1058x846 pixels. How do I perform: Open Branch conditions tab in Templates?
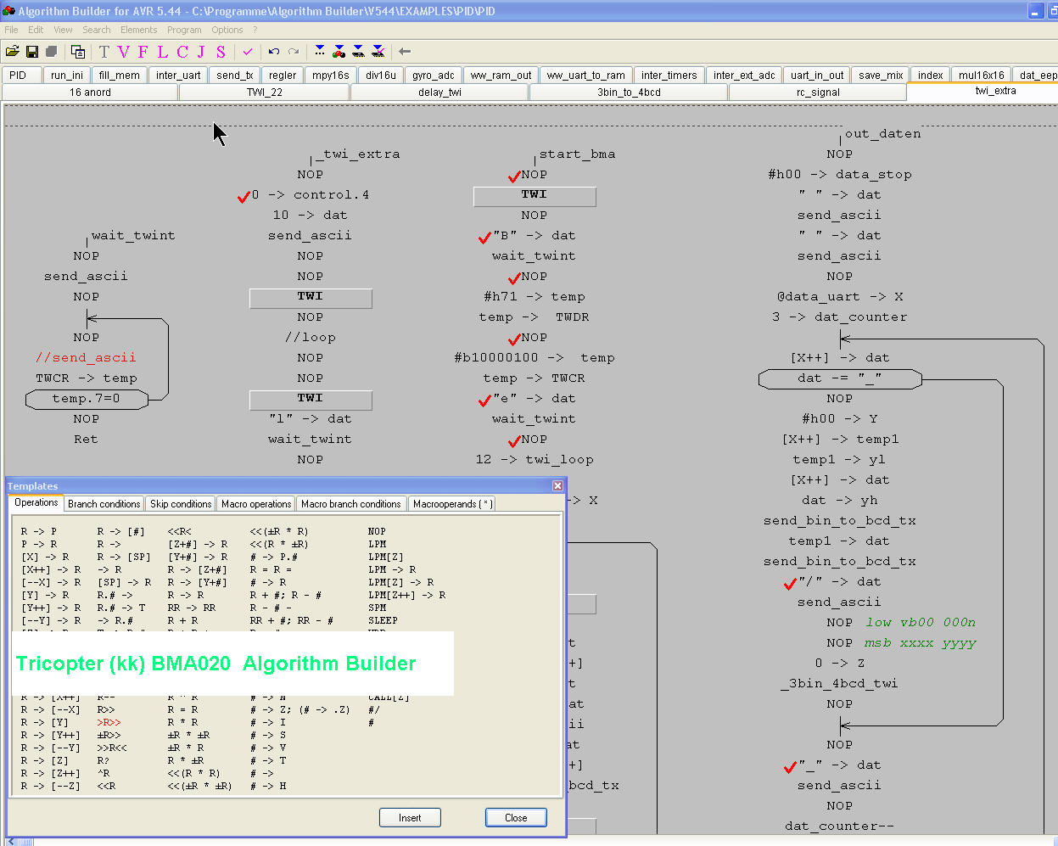(104, 503)
